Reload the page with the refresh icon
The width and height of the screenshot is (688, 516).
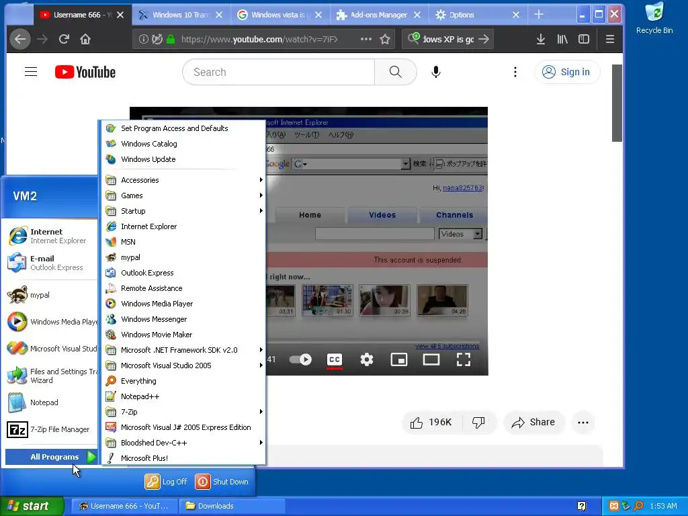click(x=64, y=39)
